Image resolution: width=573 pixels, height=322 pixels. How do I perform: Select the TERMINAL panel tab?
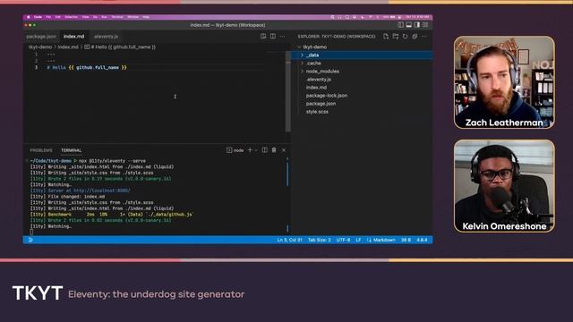pos(72,150)
